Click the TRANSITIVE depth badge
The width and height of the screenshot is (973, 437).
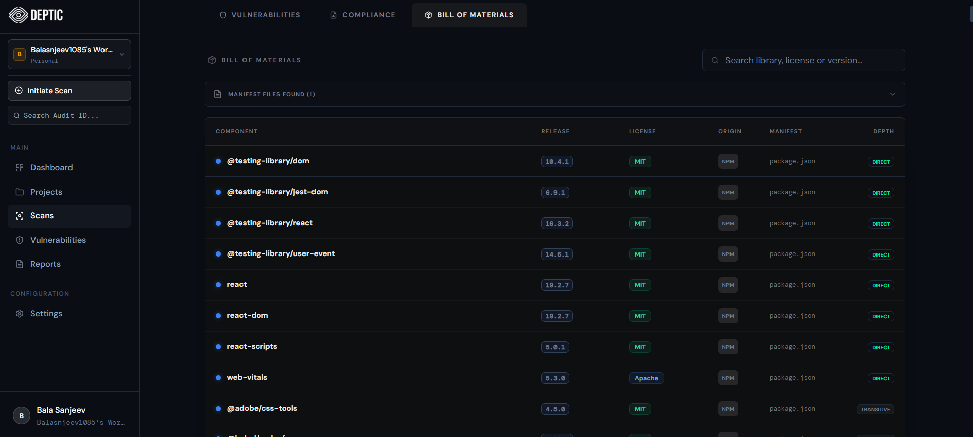875,410
